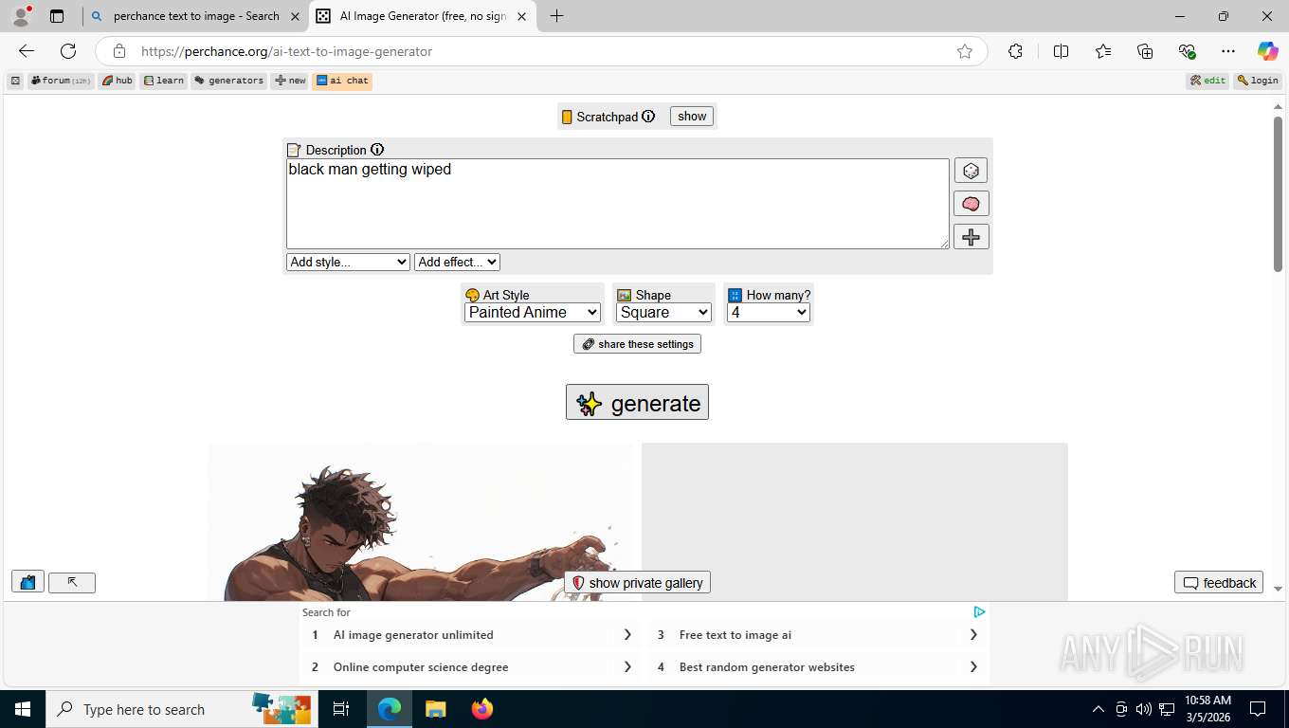
Task: Expand the AI image generator unlimited ad
Action: tap(627, 635)
